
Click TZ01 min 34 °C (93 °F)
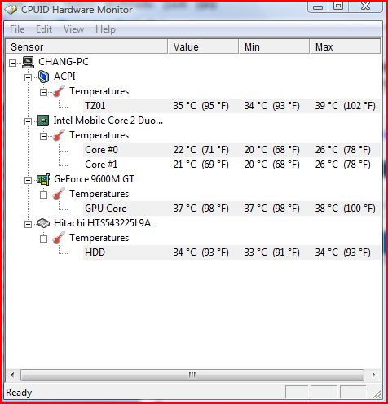click(x=271, y=106)
